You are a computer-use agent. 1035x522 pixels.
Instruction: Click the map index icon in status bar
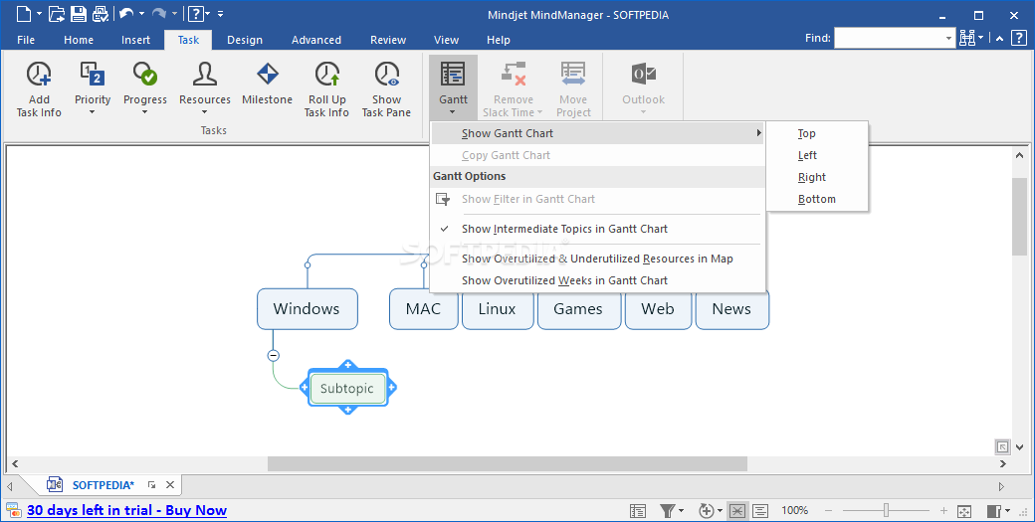[x=638, y=510]
